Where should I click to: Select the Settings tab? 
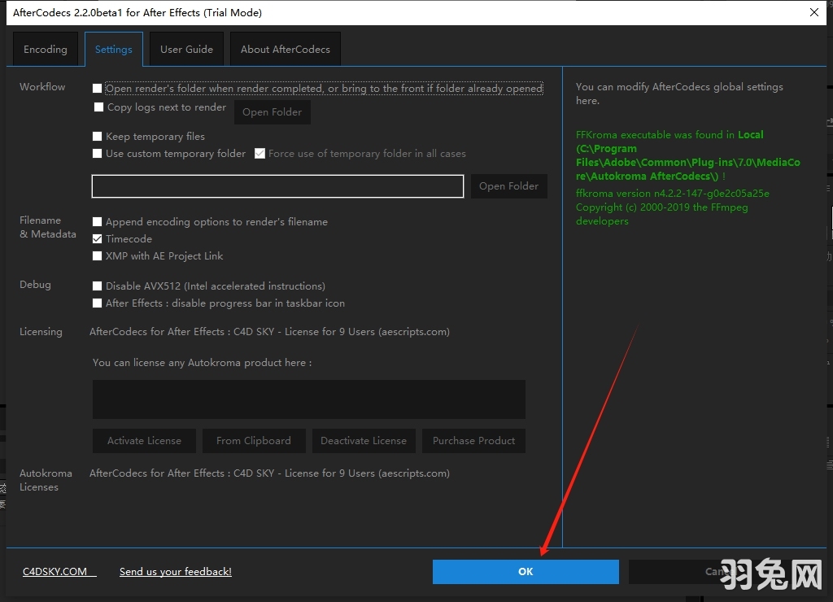(113, 50)
